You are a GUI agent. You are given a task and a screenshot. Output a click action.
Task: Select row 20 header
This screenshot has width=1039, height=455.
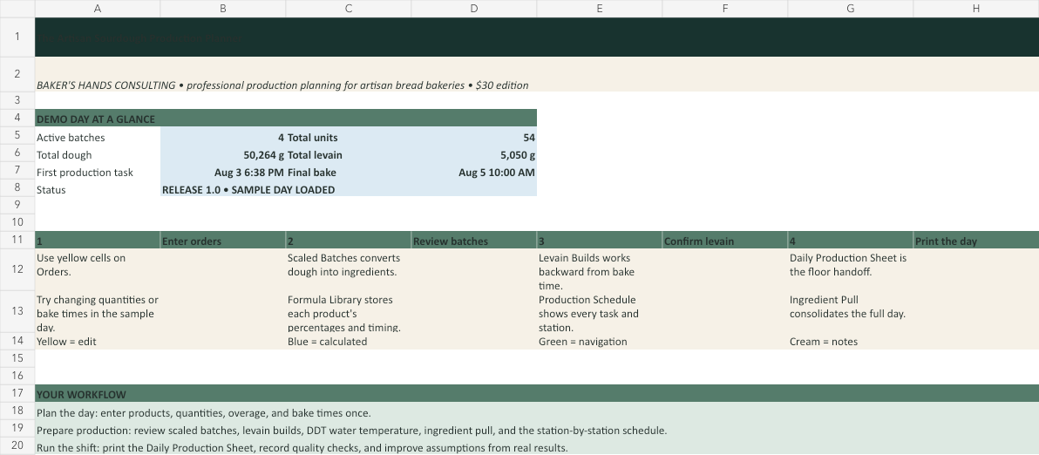tap(17, 445)
